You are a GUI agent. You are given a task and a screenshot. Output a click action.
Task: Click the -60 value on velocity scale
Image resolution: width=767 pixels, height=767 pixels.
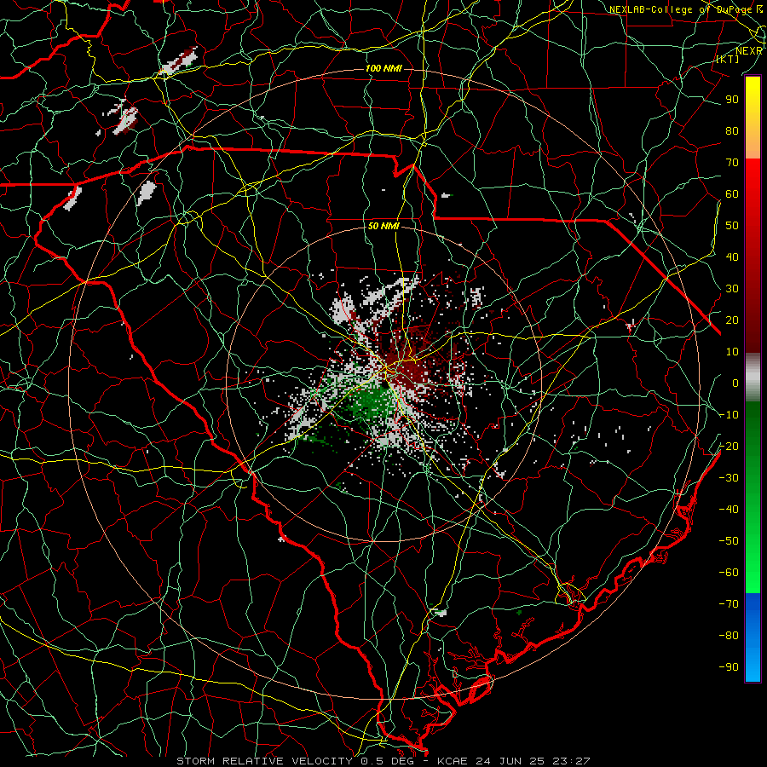click(x=729, y=573)
